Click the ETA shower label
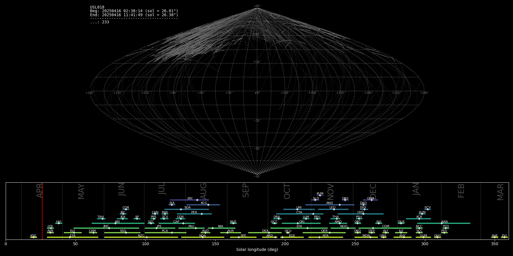Image resolution: width=513 pixels, height=256 pixels. point(73,236)
